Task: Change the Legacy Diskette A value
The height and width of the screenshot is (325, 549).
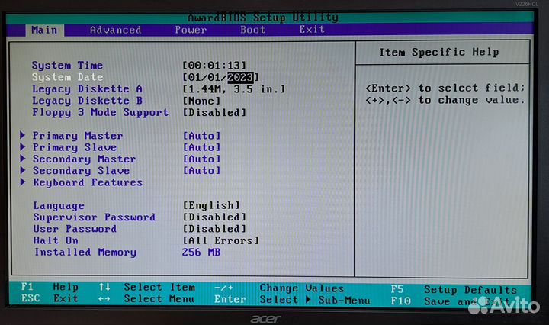Action: pyautogui.click(x=233, y=88)
